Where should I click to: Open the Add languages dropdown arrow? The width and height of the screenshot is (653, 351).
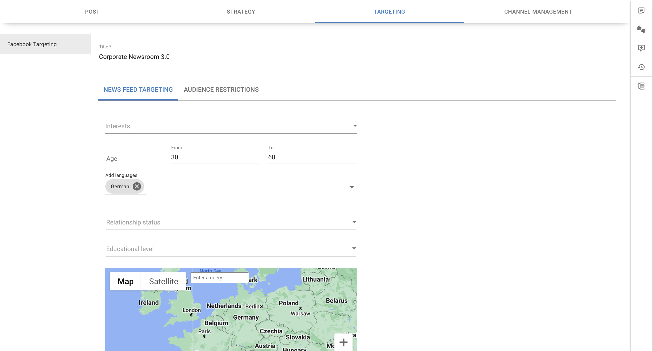351,187
